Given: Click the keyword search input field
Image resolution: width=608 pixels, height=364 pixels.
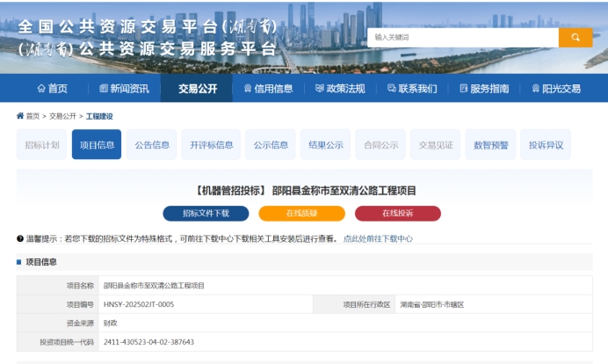Looking at the screenshot, I should click(462, 38).
